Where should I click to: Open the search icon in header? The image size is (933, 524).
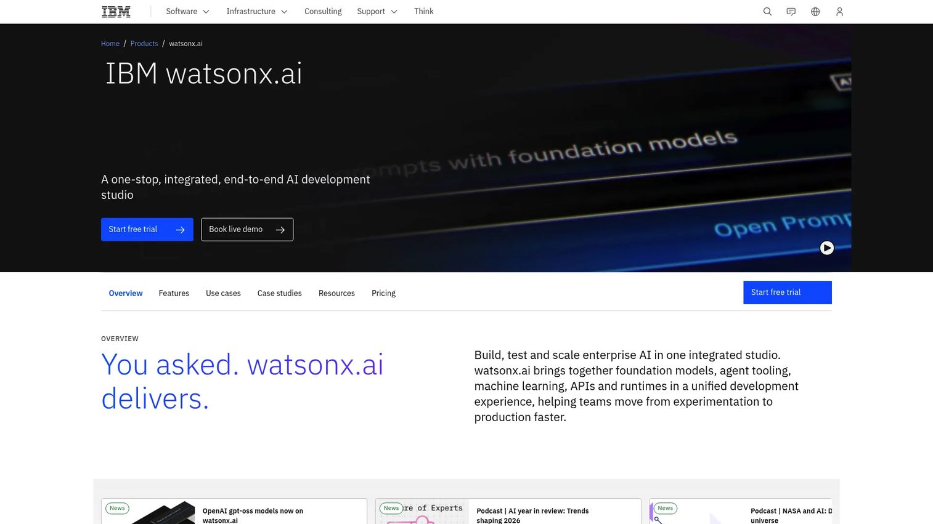[x=767, y=12]
